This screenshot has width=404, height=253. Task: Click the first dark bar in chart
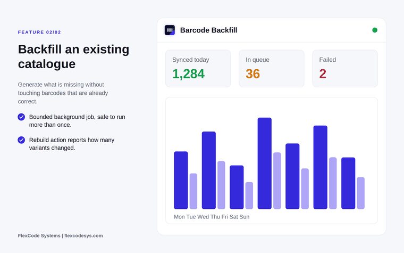(181, 180)
